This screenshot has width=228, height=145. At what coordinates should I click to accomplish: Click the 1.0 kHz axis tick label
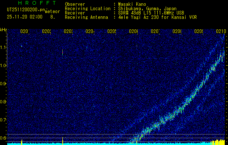tap(4, 66)
